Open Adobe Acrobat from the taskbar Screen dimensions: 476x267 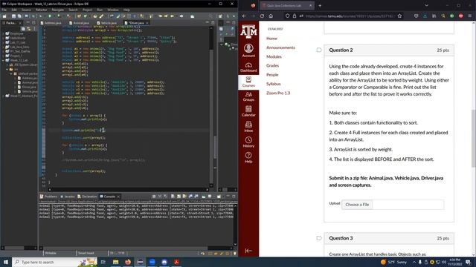[176, 262]
